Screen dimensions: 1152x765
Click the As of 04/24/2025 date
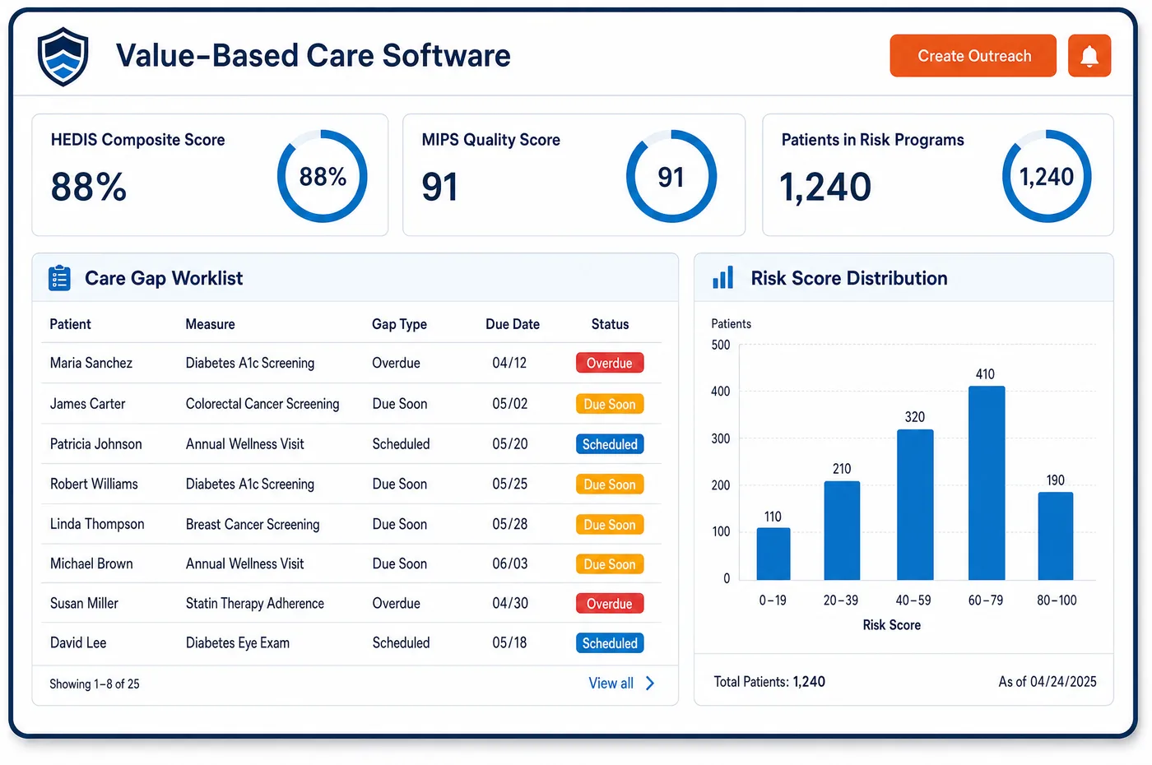[1047, 682]
